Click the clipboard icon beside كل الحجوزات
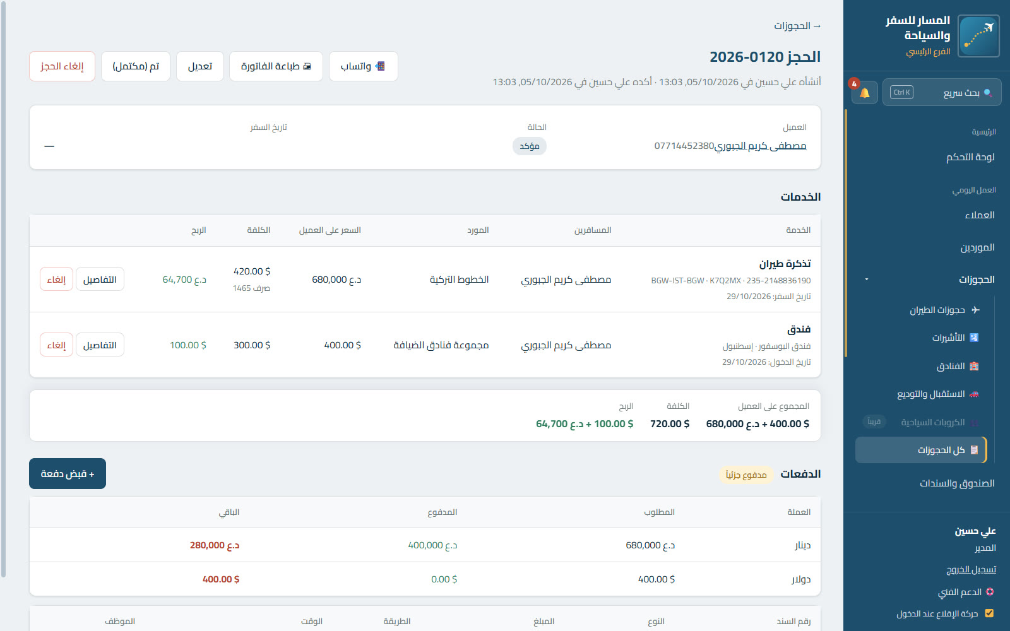This screenshot has height=631, width=1010. click(974, 450)
